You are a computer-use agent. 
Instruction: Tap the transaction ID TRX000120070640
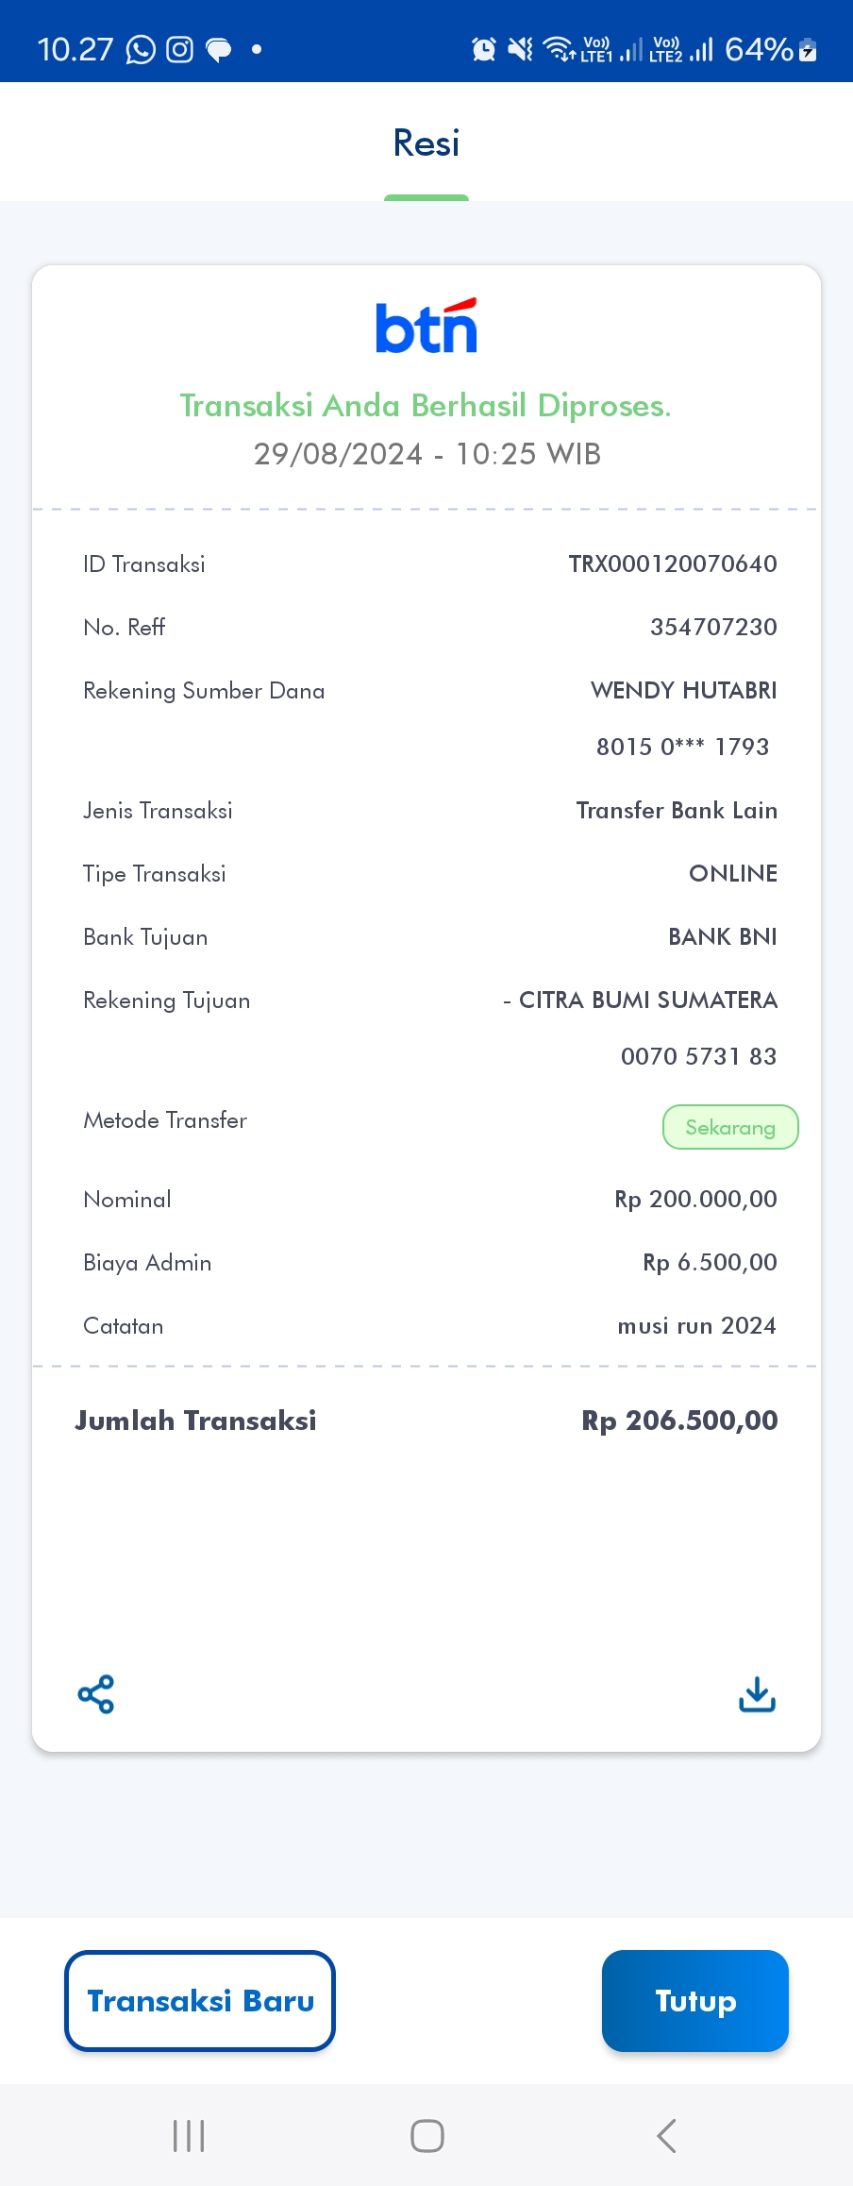point(673,563)
